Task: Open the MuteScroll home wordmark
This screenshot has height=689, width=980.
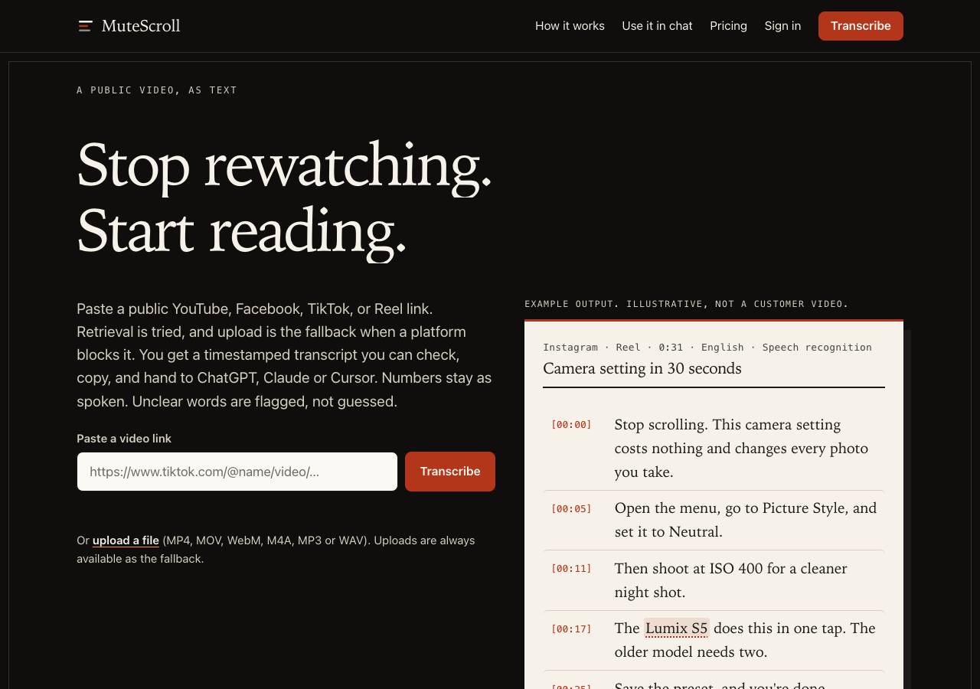Action: [141, 26]
